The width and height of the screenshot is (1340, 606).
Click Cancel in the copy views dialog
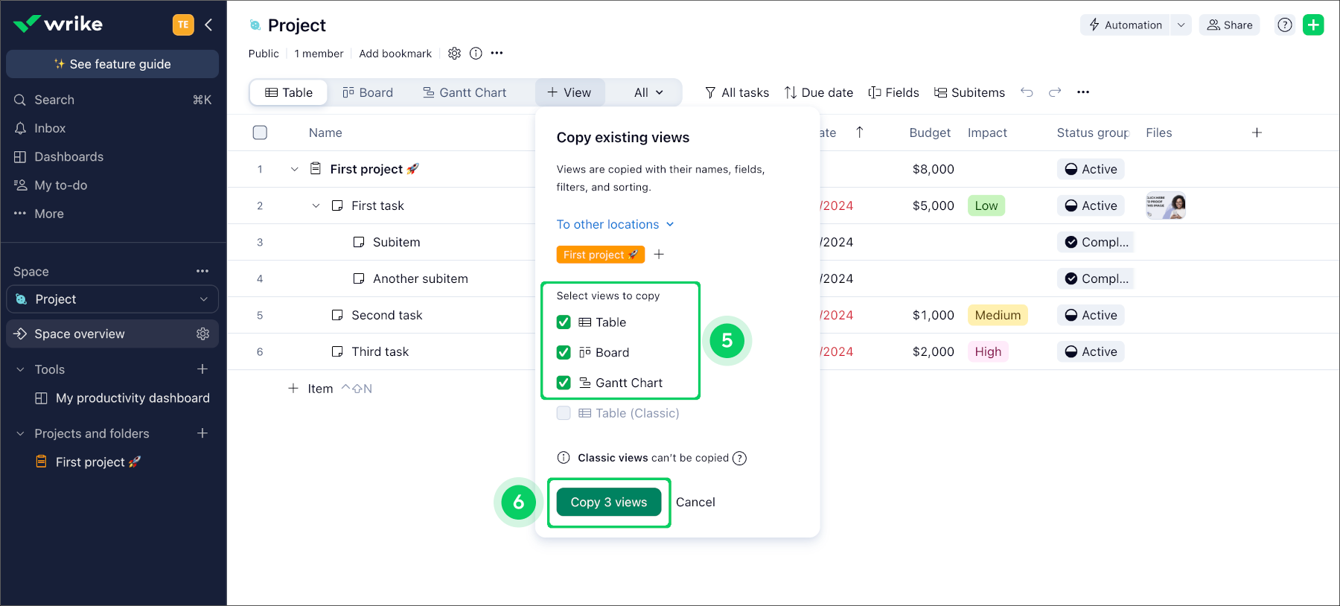coord(695,503)
